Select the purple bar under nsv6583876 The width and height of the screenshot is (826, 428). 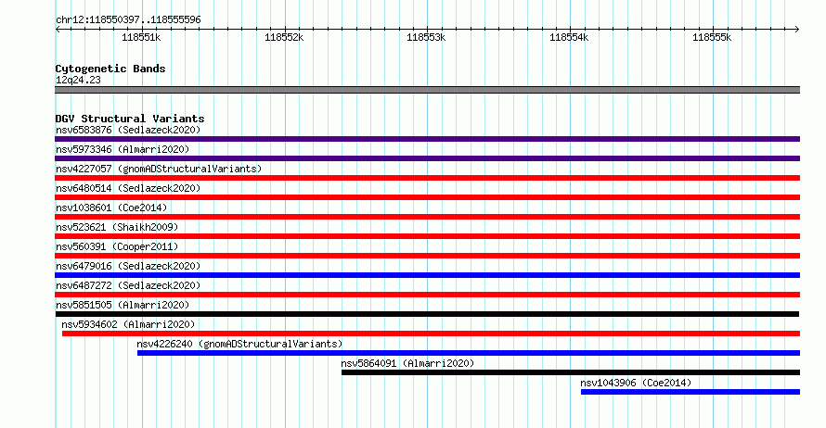(427, 139)
